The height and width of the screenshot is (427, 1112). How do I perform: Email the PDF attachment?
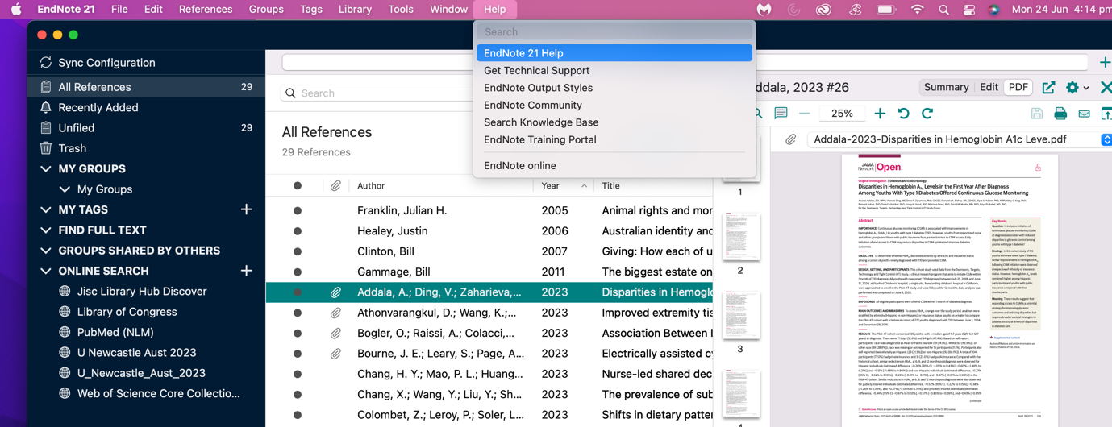1084,114
